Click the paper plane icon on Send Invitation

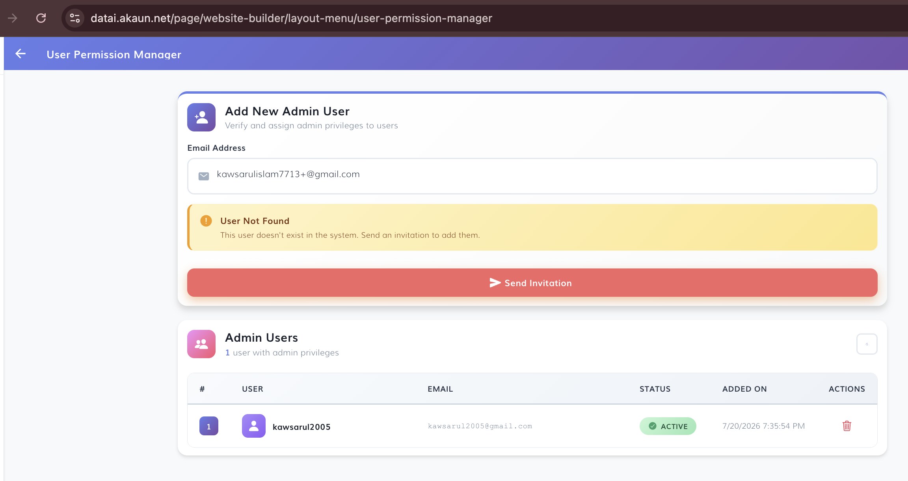click(495, 283)
